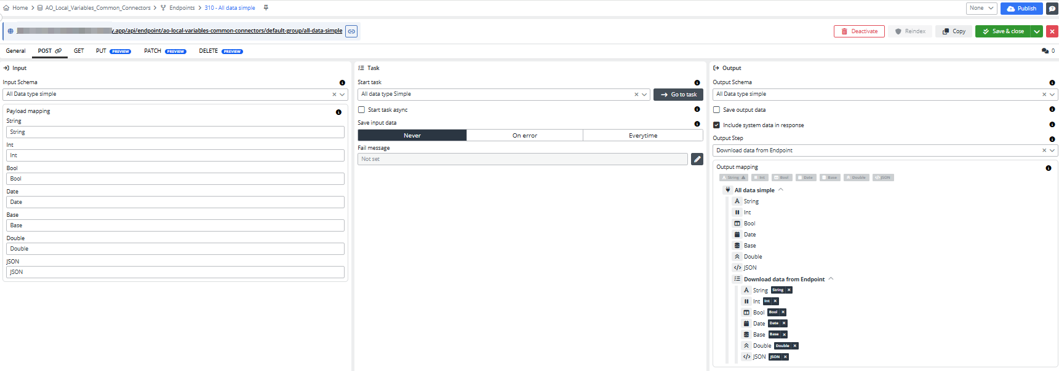
Task: Click the info icon for Payload mapping
Action: [x=338, y=112]
